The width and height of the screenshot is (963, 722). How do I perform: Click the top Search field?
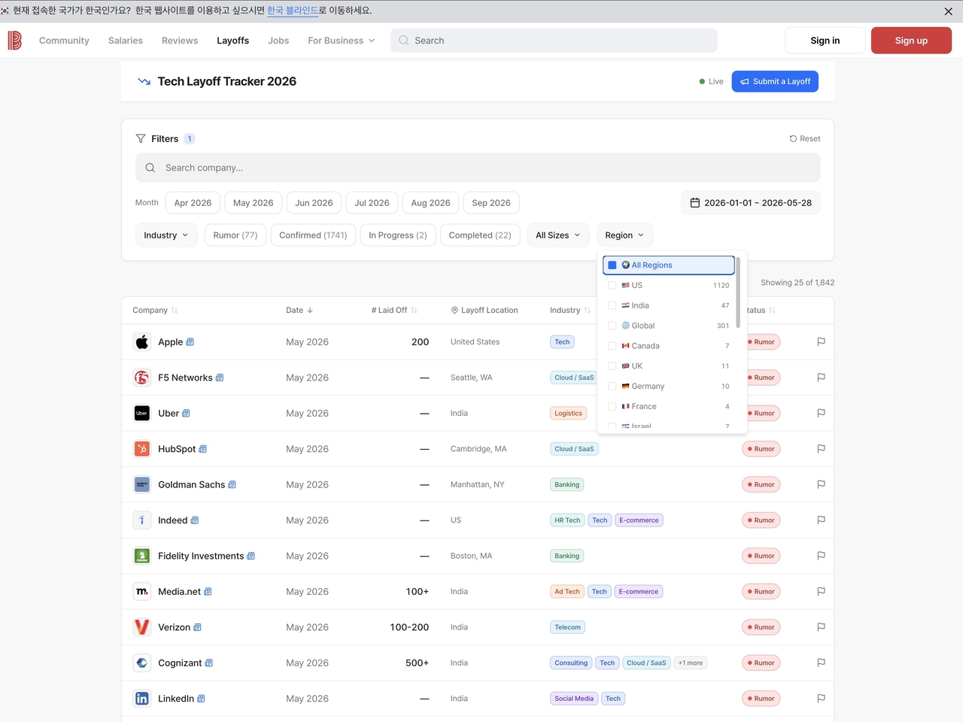(554, 41)
